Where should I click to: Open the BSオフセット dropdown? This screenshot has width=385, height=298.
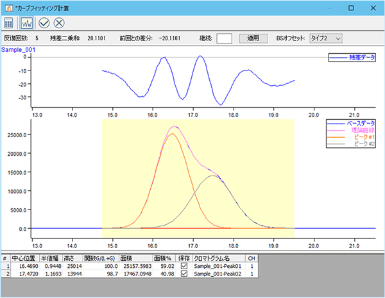[325, 38]
